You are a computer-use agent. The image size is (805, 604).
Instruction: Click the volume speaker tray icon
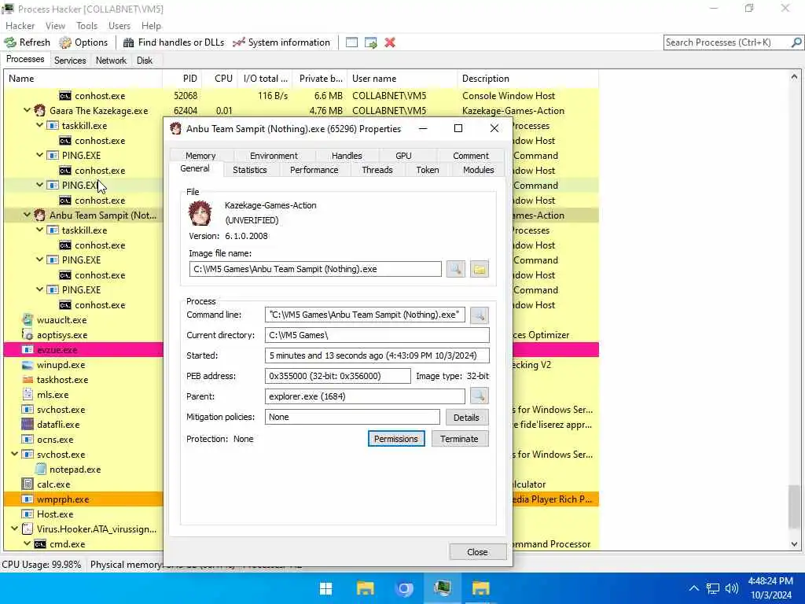732,588
